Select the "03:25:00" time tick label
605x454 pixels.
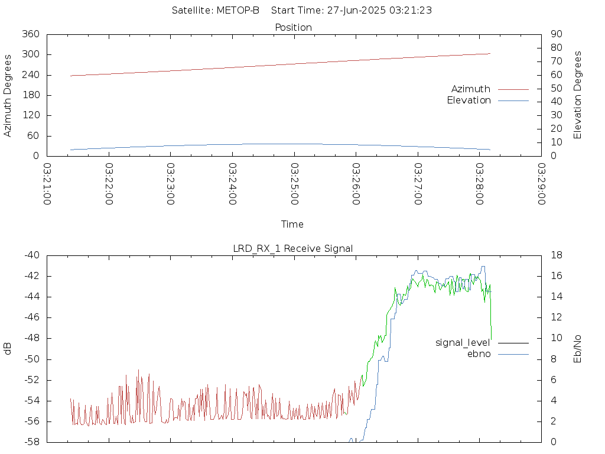[x=294, y=184]
